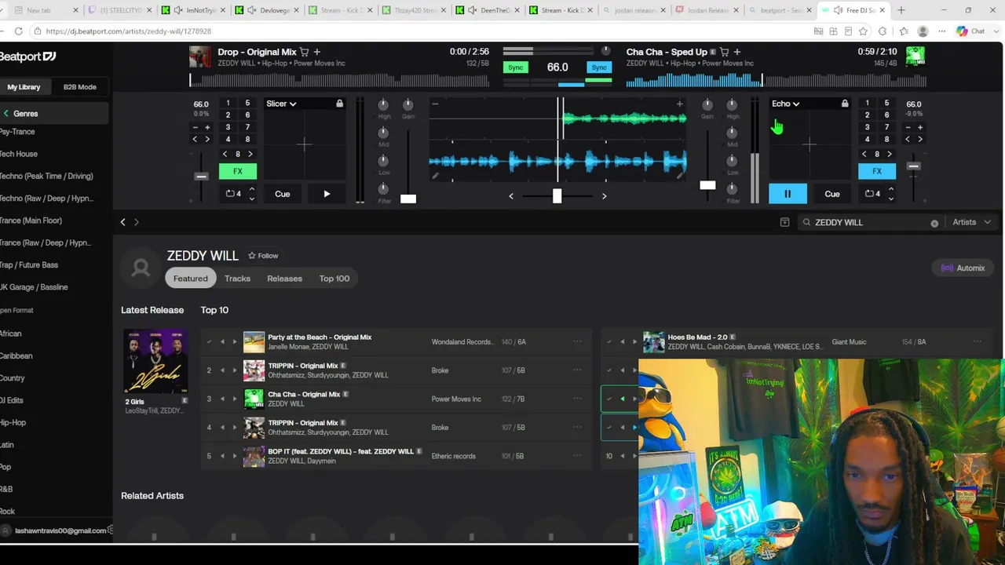
Task: Decrease right deck tempo with minus
Action: pyautogui.click(x=908, y=127)
